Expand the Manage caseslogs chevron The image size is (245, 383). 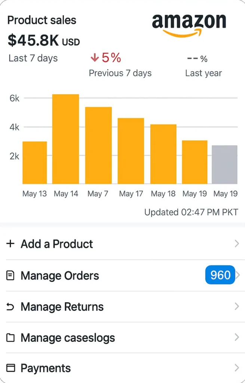(237, 337)
